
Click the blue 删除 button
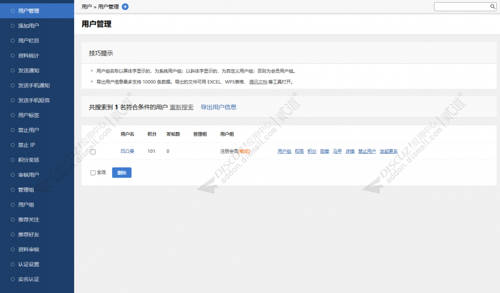click(x=122, y=173)
